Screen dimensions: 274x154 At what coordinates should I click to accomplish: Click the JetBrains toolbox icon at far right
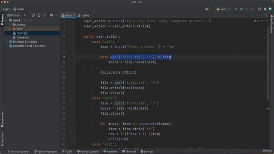(271, 9)
